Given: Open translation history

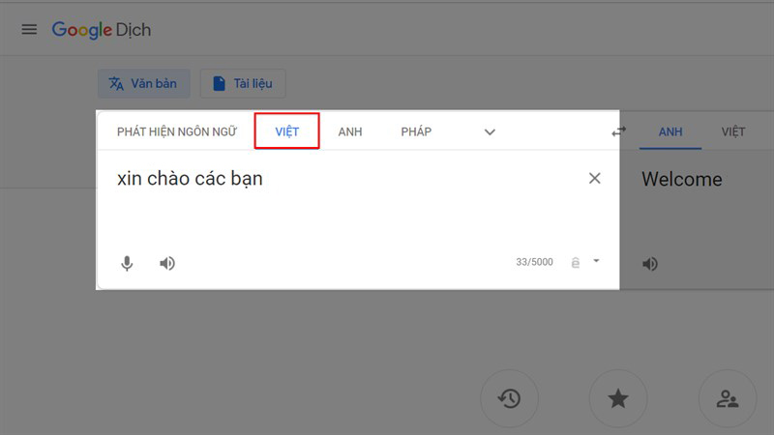Looking at the screenshot, I should pyautogui.click(x=510, y=398).
